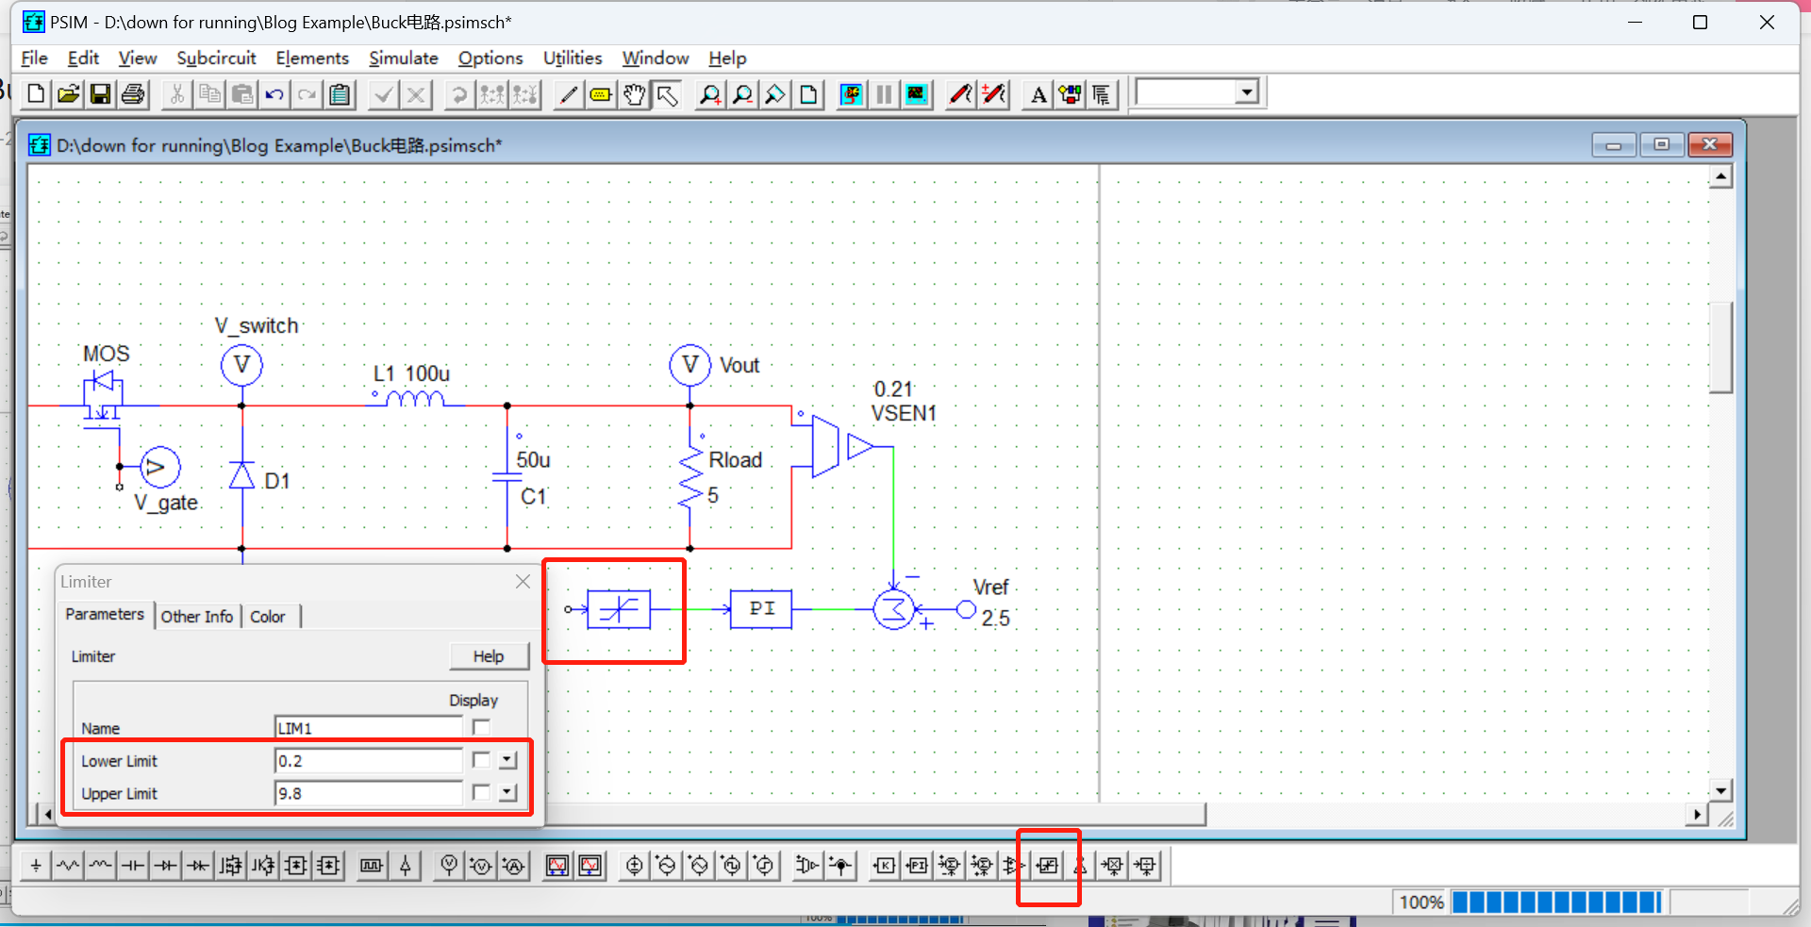Open the toolbar combo box near the top right

(1247, 91)
